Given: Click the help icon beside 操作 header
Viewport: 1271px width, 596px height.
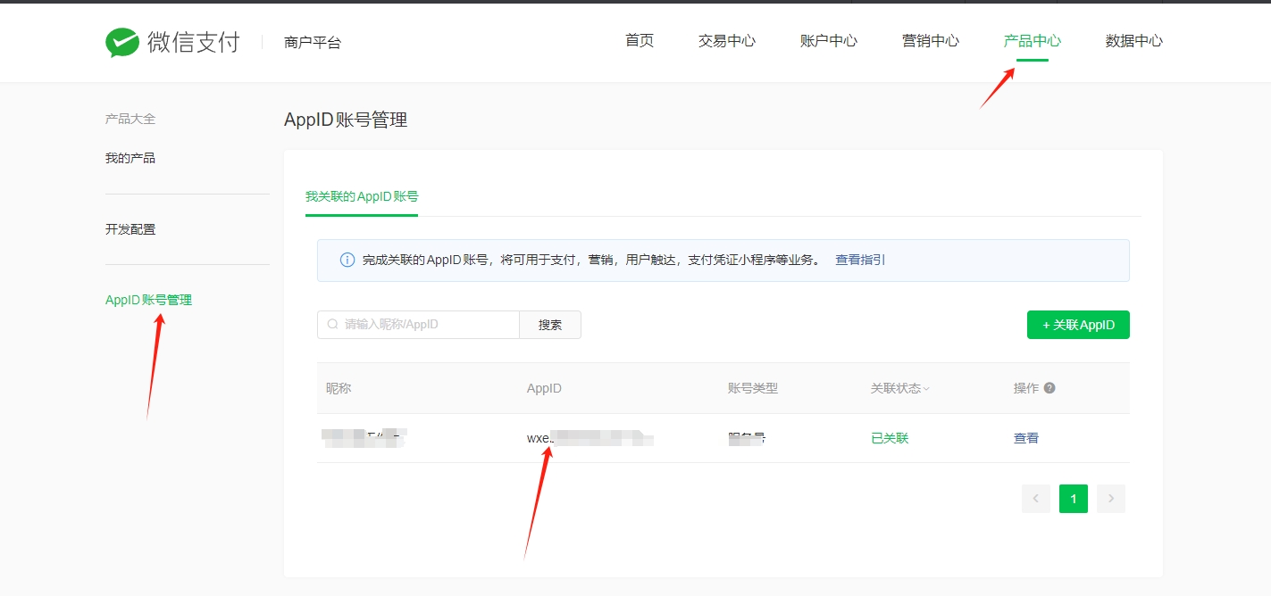Looking at the screenshot, I should pos(1049,388).
